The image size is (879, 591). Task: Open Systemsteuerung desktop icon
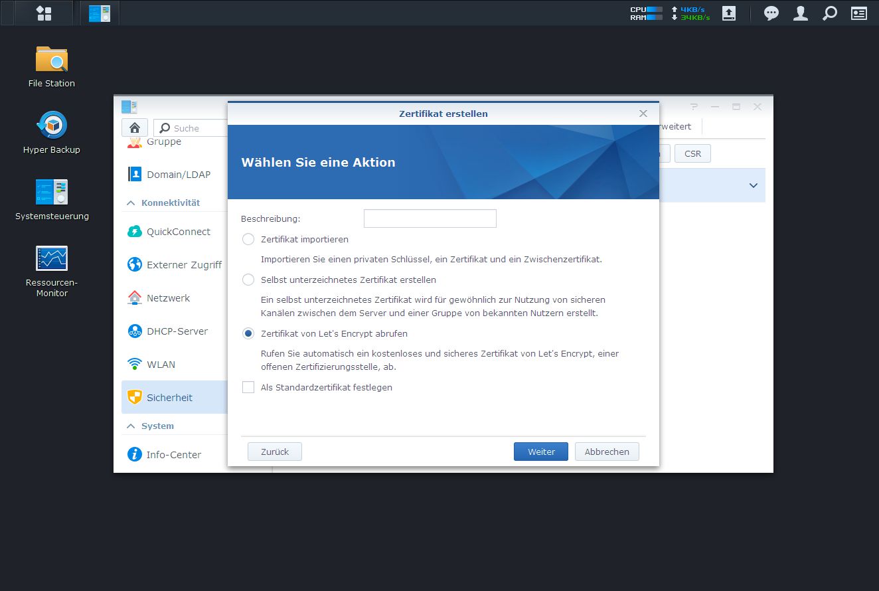click(52, 199)
